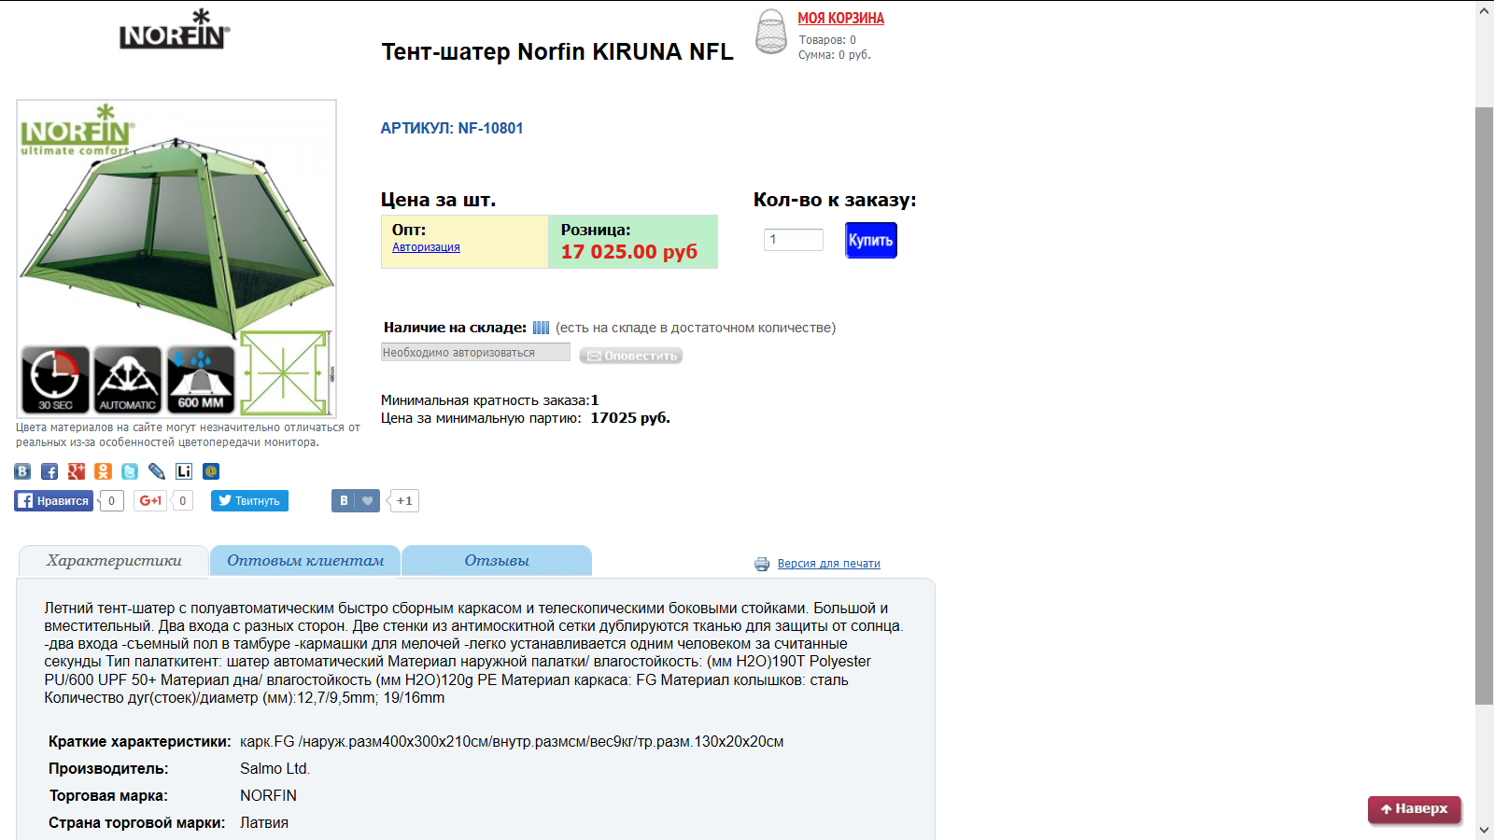Share via Twitter bird icon
The height and width of the screenshot is (840, 1494).
point(130,471)
